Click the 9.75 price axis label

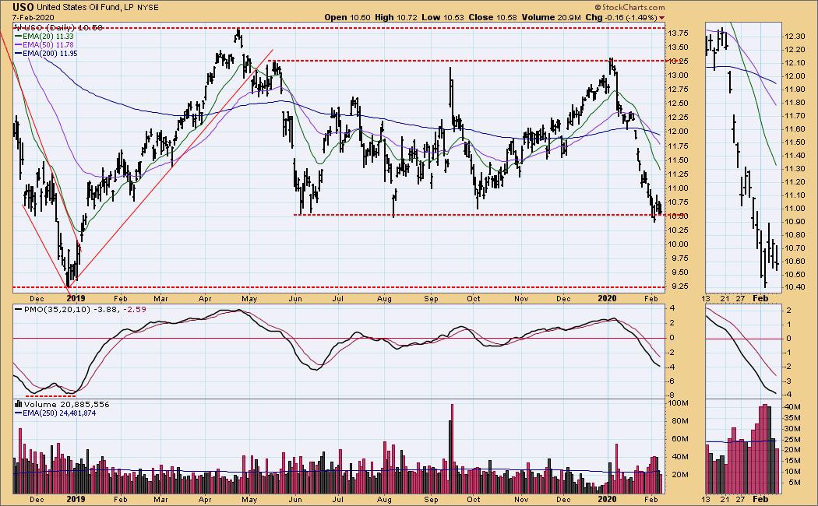pos(679,258)
